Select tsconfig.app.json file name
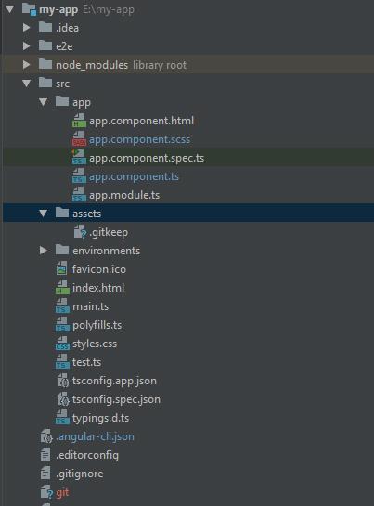Viewport: 374px width, 506px height. tap(114, 381)
